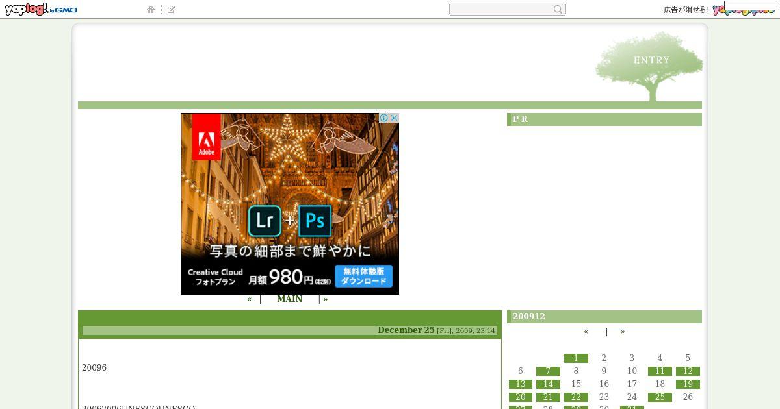
Task: Open calendar day 11 entries
Action: click(x=660, y=371)
